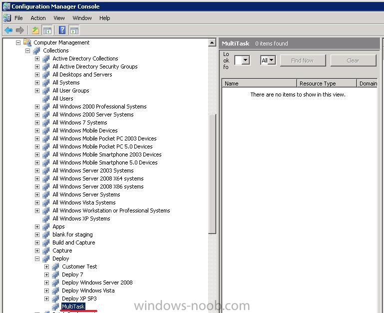Click the Apps collection icon
The height and width of the screenshot is (313, 384).
46,226
